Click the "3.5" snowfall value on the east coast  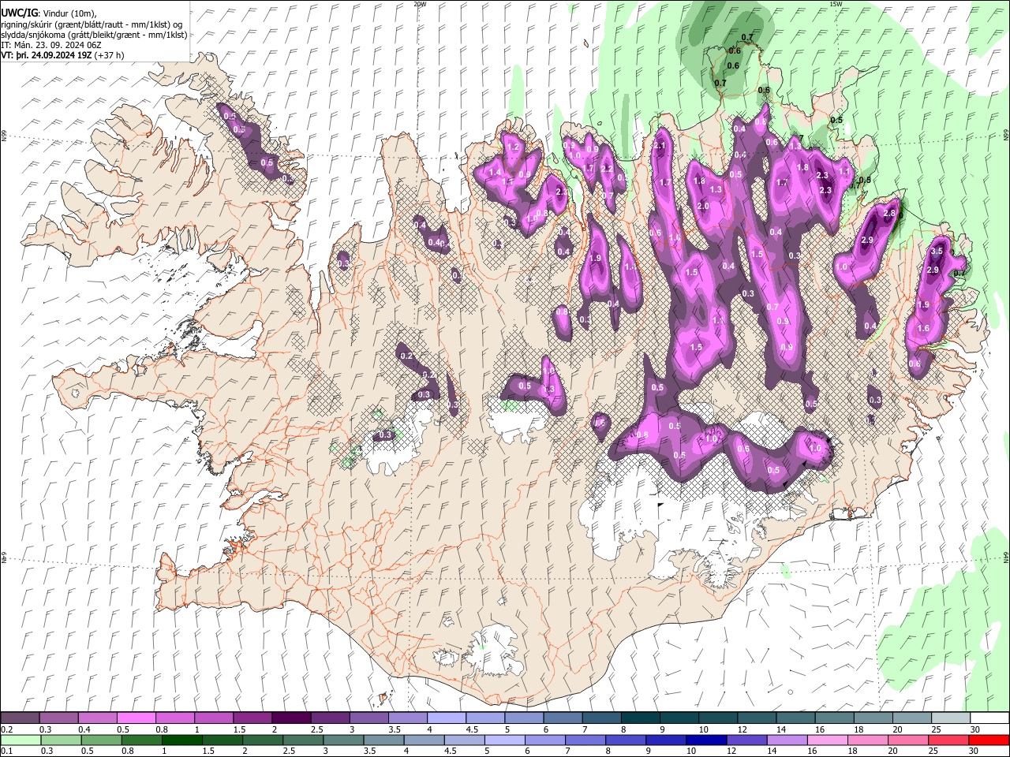937,251
